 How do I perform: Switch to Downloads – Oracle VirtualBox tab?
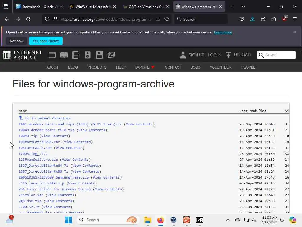click(x=39, y=7)
